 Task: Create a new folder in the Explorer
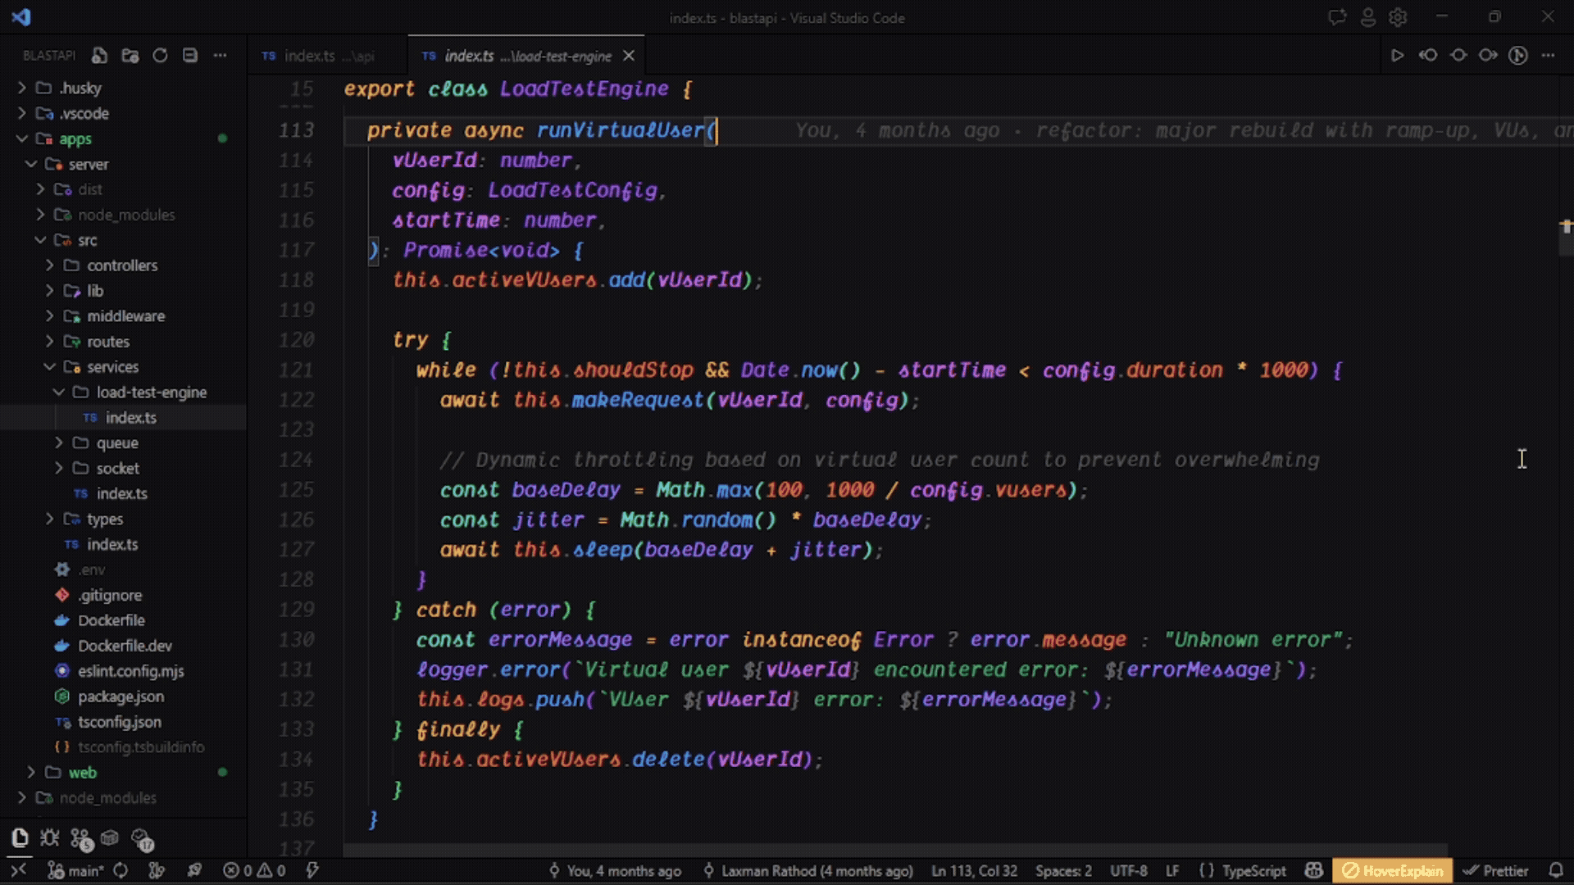click(x=130, y=55)
